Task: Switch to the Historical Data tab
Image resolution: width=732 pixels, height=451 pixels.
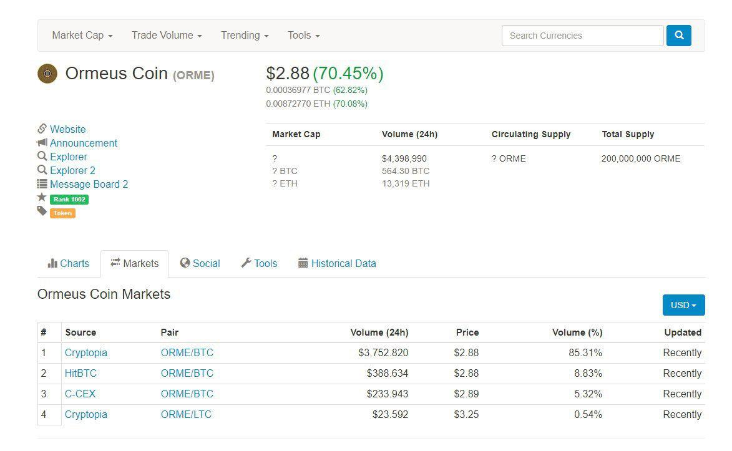Action: click(x=337, y=263)
